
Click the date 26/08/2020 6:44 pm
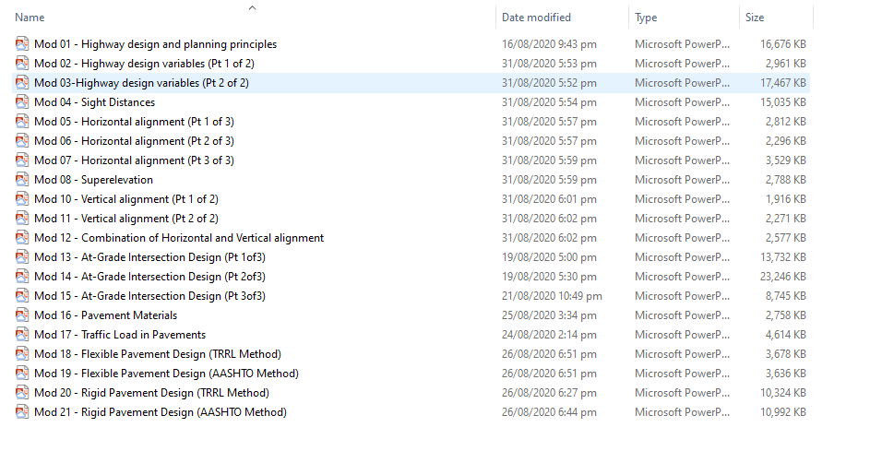click(x=549, y=412)
